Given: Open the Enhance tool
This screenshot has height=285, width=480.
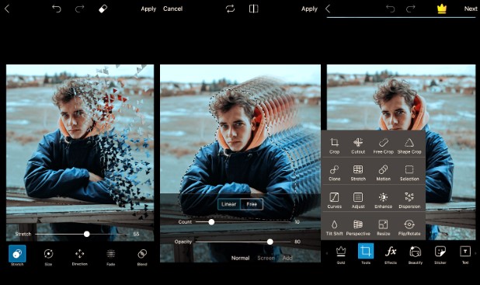Looking at the screenshot, I should 383,200.
